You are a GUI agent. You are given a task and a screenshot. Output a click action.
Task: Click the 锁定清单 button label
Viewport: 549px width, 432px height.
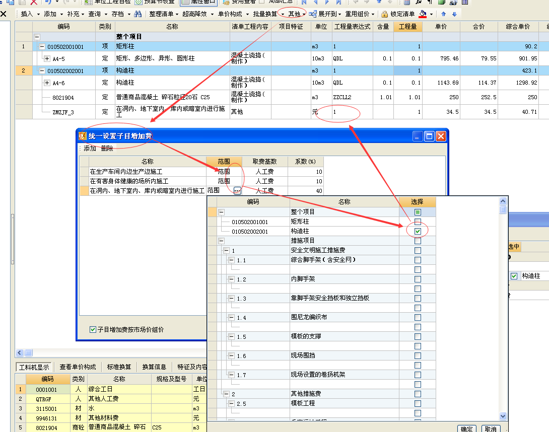(x=402, y=14)
